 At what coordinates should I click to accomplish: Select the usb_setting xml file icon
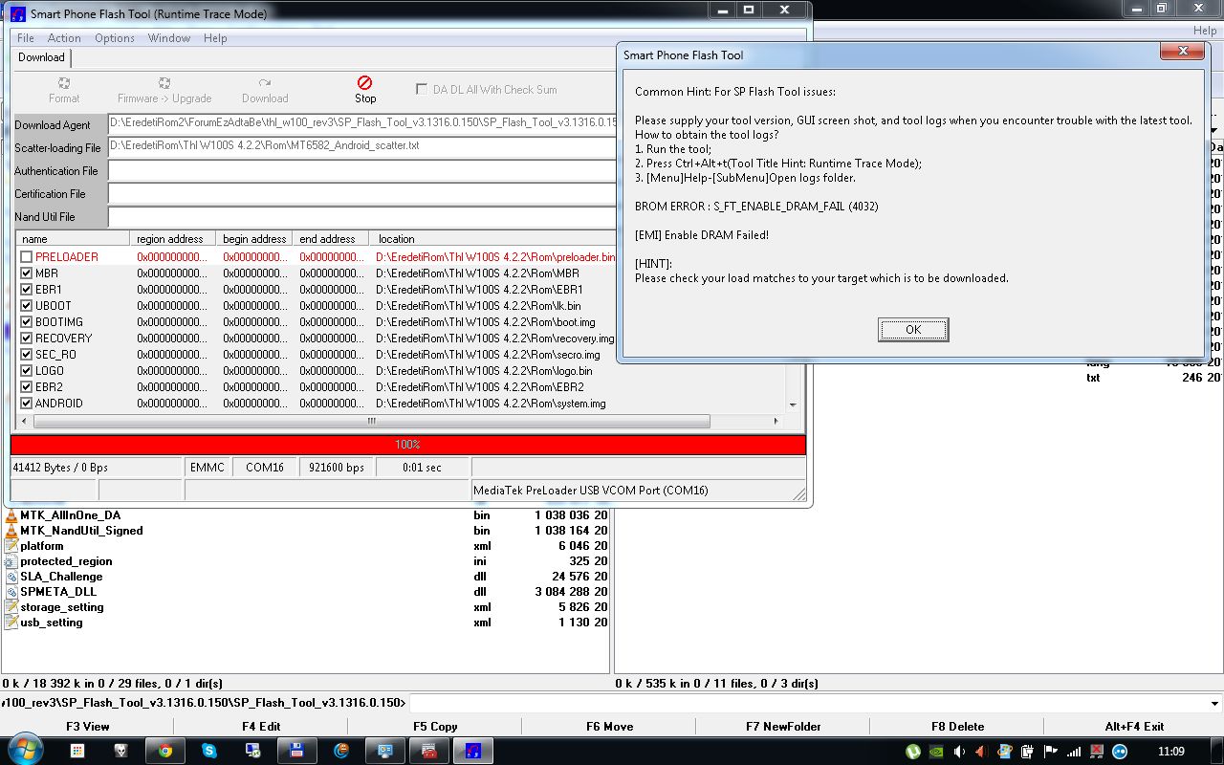click(x=11, y=623)
